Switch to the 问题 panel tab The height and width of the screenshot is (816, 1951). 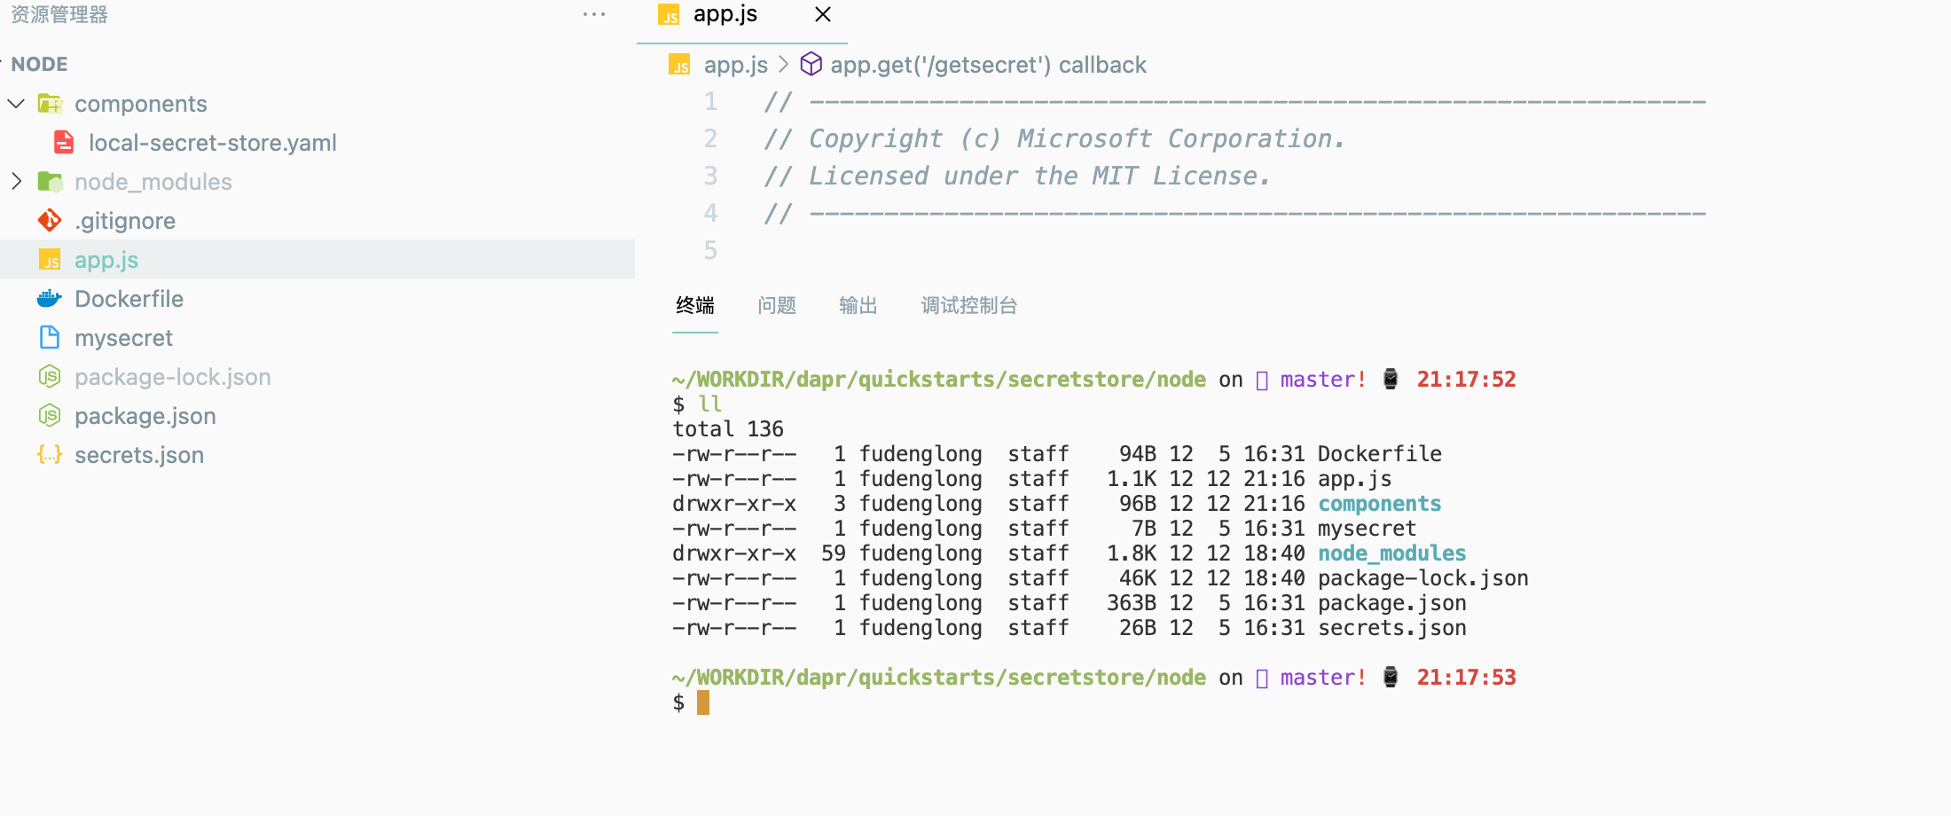[x=777, y=306]
